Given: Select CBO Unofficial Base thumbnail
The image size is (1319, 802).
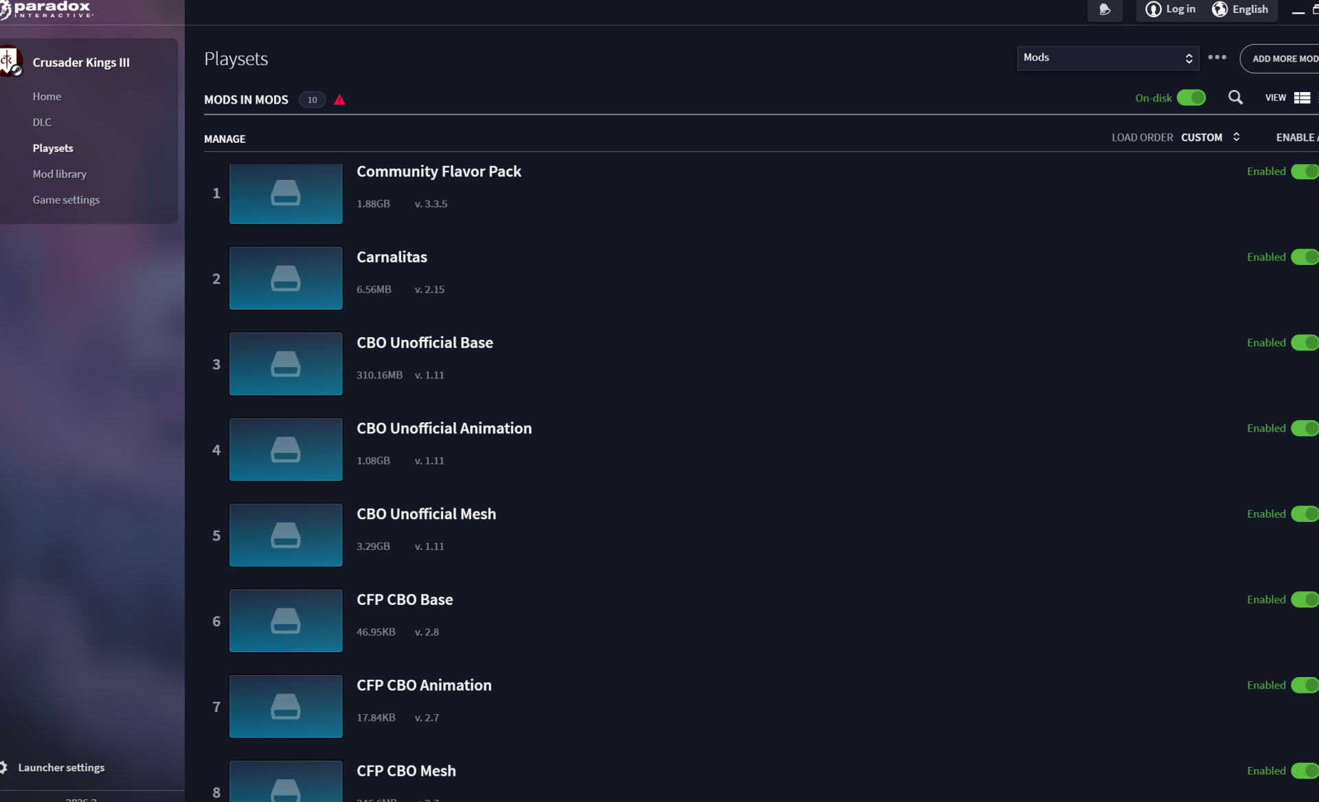Looking at the screenshot, I should pos(286,364).
